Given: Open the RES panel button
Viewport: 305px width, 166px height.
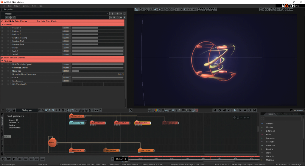Looking at the screenshot, I should click(26, 159).
